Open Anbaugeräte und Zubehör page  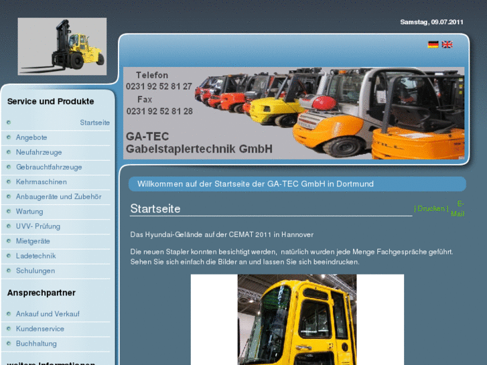tap(59, 197)
